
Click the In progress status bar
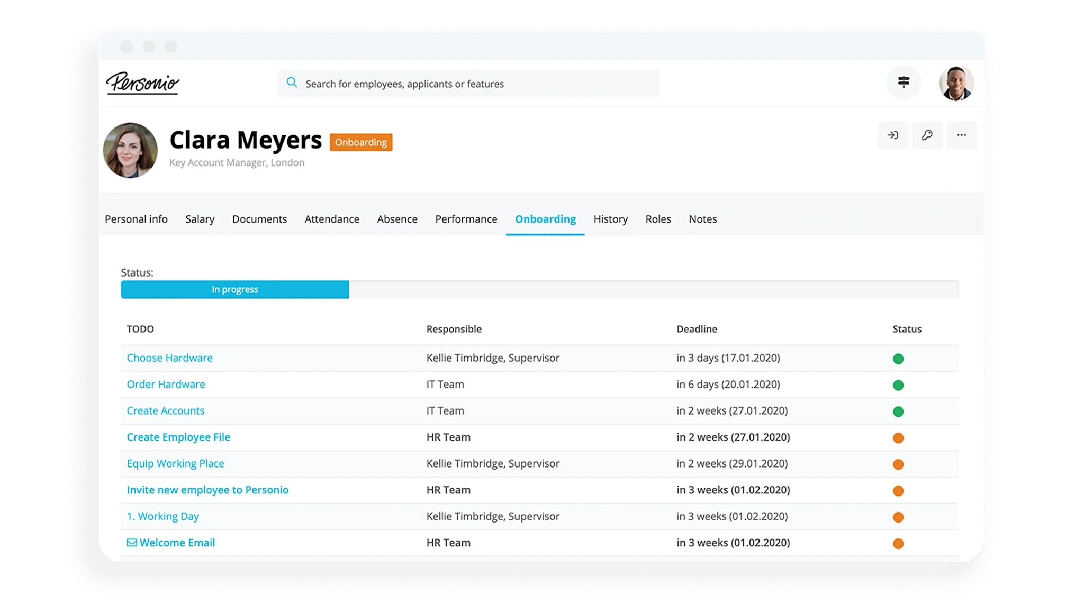[x=235, y=289]
